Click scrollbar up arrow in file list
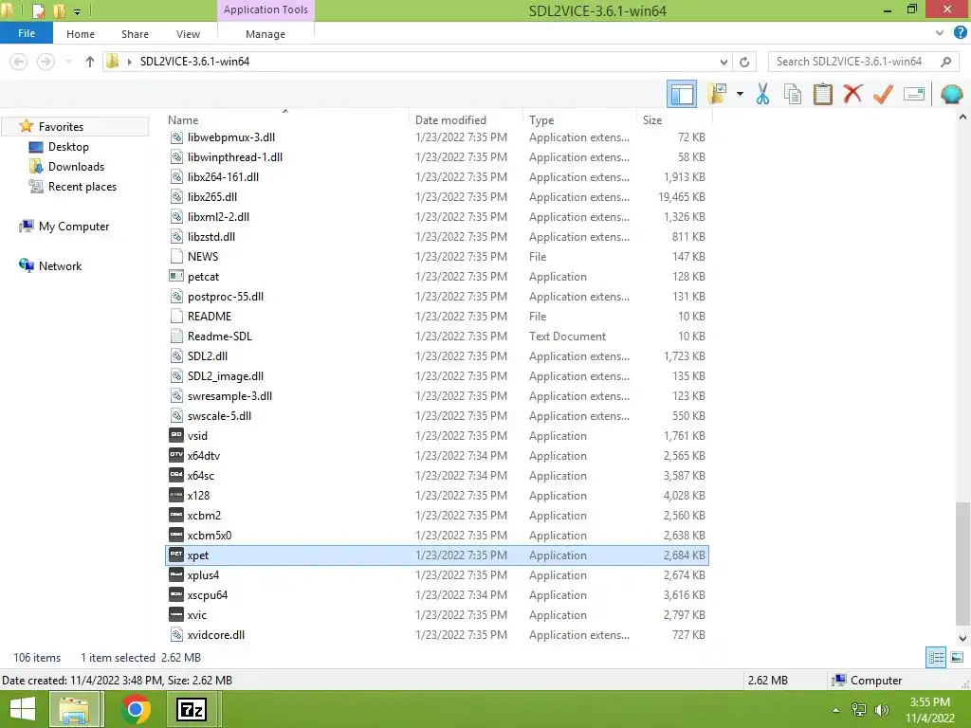 963,117
